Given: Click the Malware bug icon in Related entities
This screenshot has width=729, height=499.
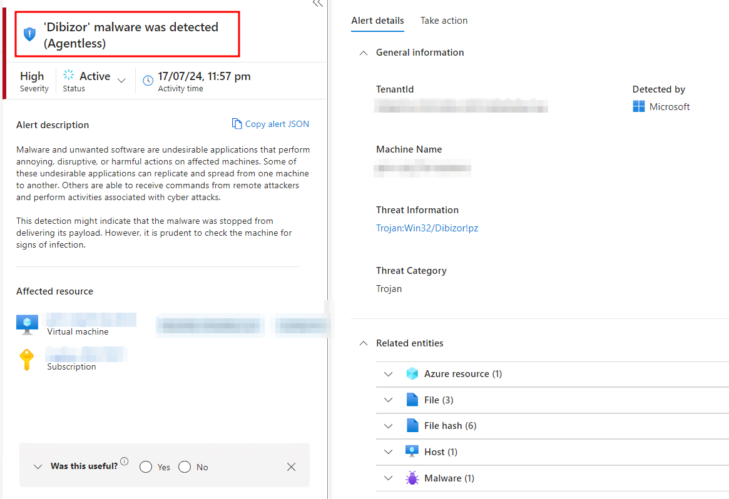Looking at the screenshot, I should coord(412,478).
